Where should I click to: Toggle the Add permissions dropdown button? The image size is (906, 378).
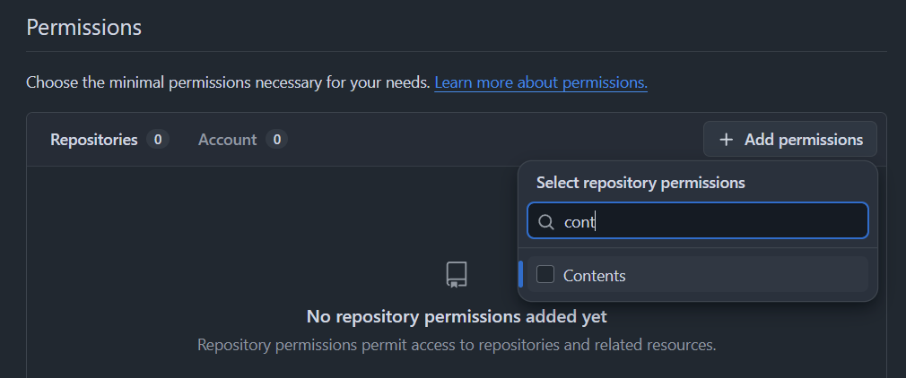[790, 140]
